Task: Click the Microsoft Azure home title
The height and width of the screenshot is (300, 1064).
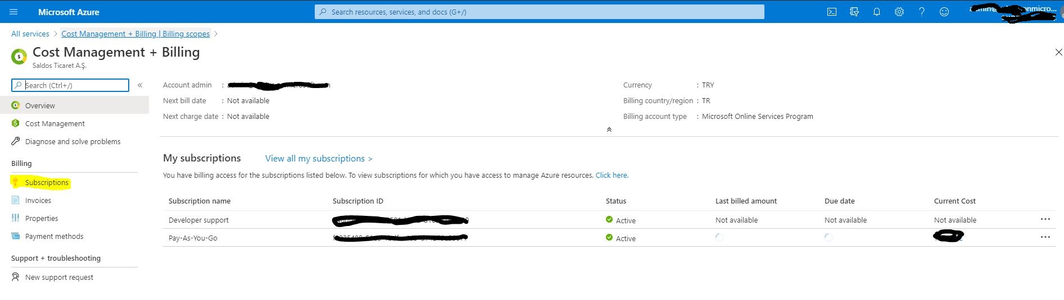Action: 69,12
